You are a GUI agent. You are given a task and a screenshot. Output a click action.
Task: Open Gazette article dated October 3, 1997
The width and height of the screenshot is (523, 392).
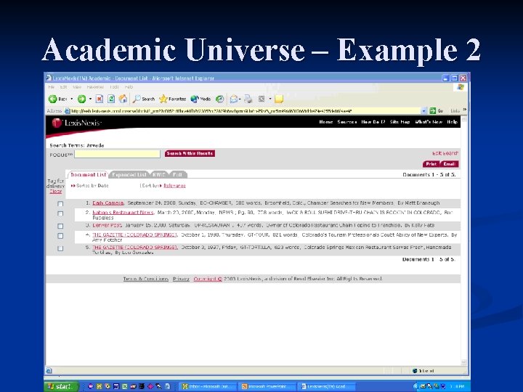click(x=135, y=248)
